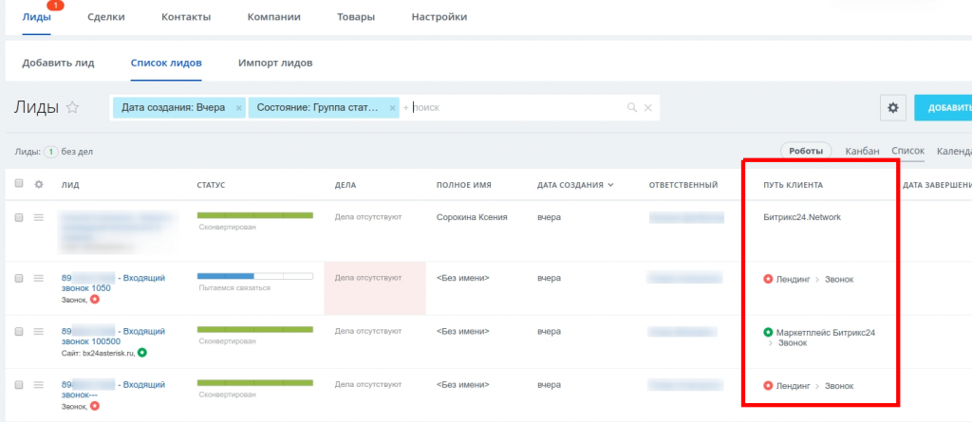The height and width of the screenshot is (422, 972).
Task: Toggle the select-all checkbox in header
Action: click(x=20, y=185)
